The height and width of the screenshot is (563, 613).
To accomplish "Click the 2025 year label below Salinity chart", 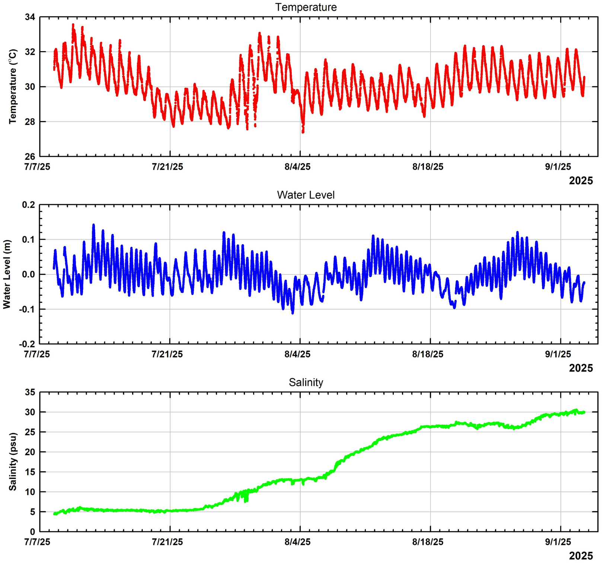I will pyautogui.click(x=581, y=556).
